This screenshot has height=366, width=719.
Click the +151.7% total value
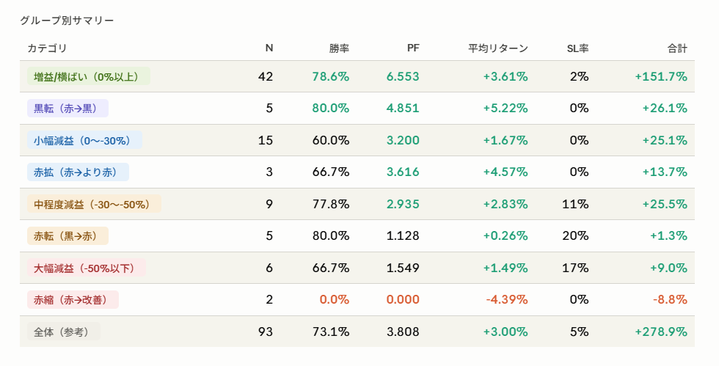(x=661, y=76)
